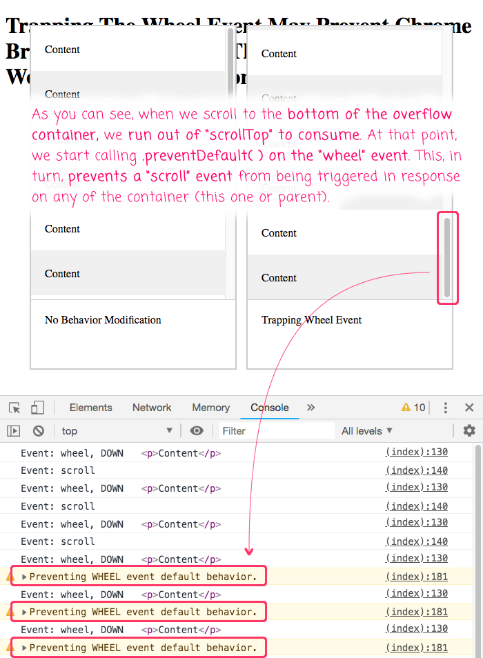Click the bottom gray Content row in left container
Image resolution: width=483 pixels, height=658 pixels.
tap(128, 273)
